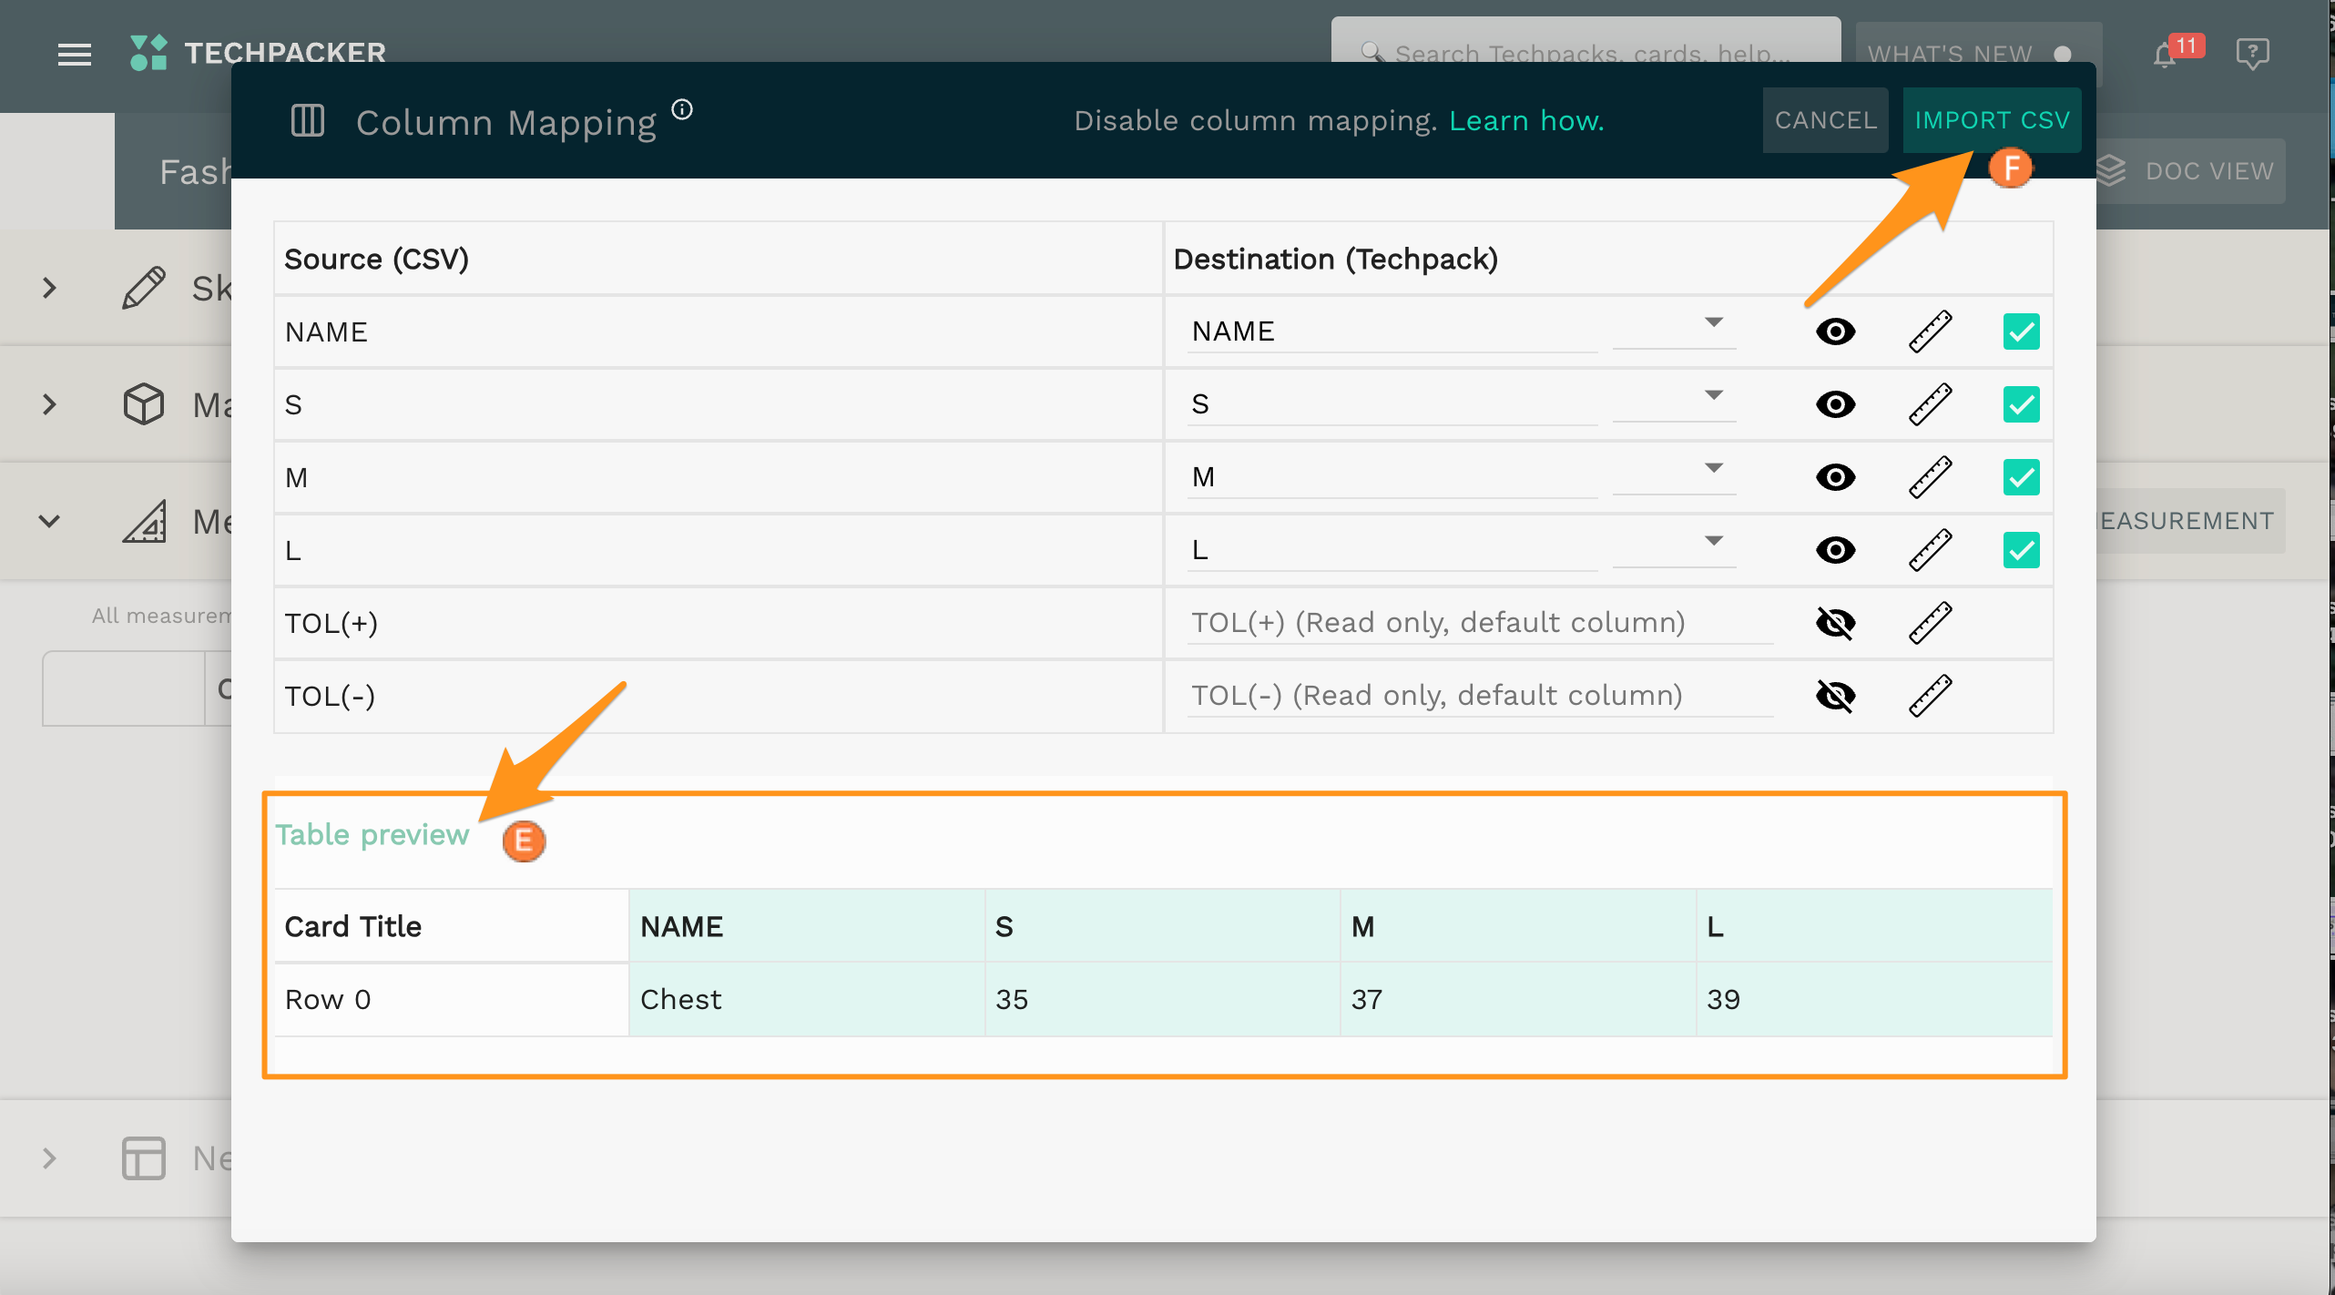Click the ruler icon in TOL(-) row

click(1930, 696)
